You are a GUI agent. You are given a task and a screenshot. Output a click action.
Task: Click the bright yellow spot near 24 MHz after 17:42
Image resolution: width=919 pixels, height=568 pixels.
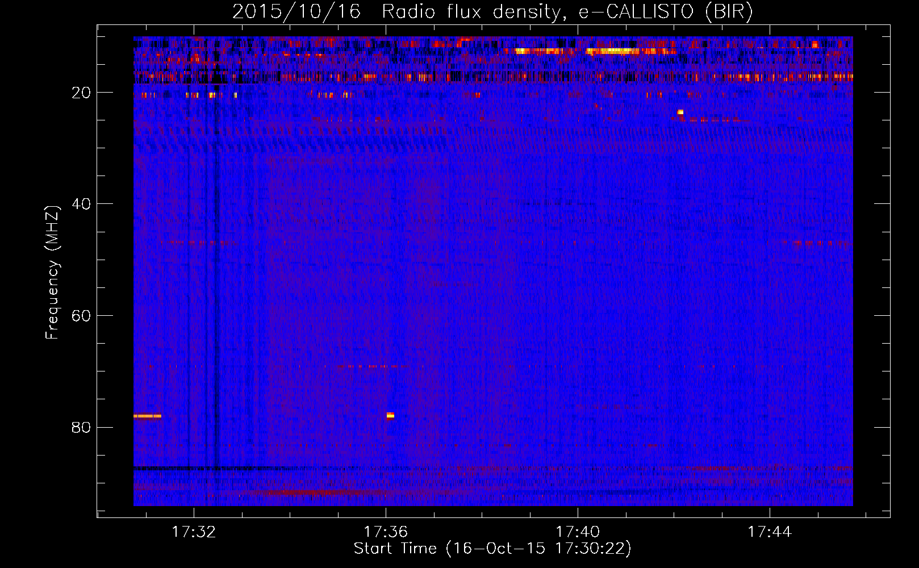pos(680,112)
